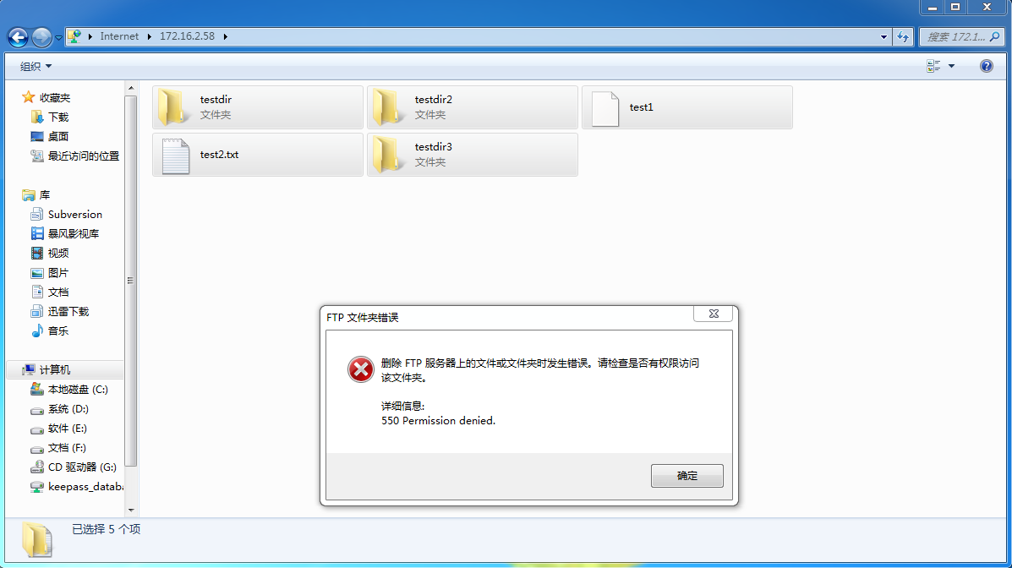Select the test1 file

point(687,107)
